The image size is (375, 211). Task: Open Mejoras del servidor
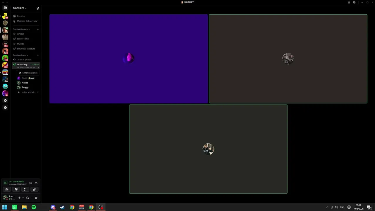(26, 21)
